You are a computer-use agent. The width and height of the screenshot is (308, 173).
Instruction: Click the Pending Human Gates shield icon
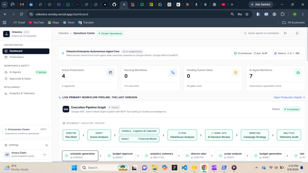[235, 73]
